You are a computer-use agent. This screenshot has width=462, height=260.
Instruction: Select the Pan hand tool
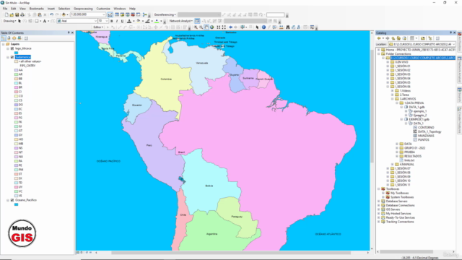click(x=206, y=27)
